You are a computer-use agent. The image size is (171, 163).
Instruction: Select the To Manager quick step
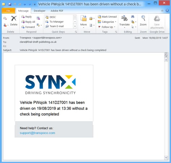click(59, 22)
